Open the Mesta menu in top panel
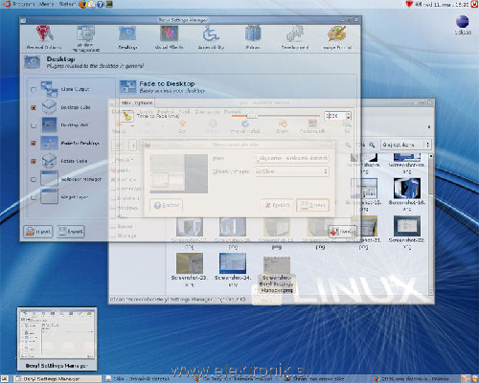 47,4
